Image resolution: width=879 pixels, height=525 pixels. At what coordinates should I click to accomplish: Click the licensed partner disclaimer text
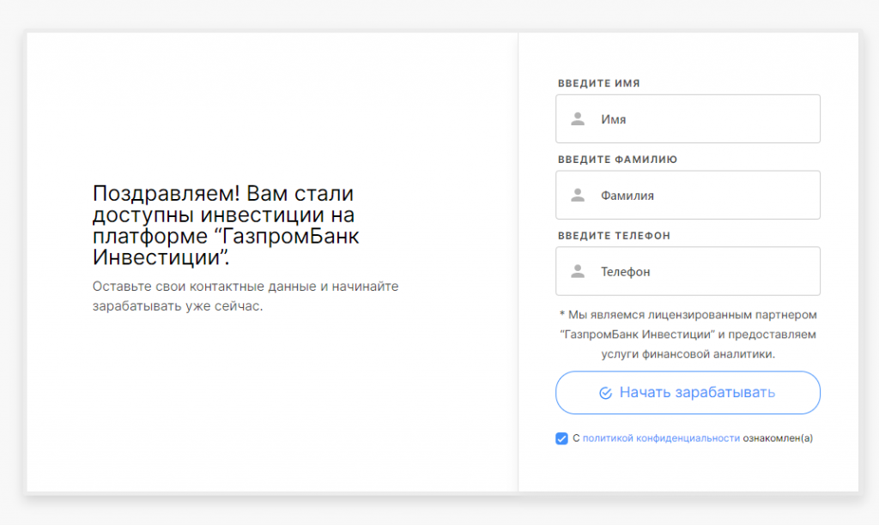[688, 335]
